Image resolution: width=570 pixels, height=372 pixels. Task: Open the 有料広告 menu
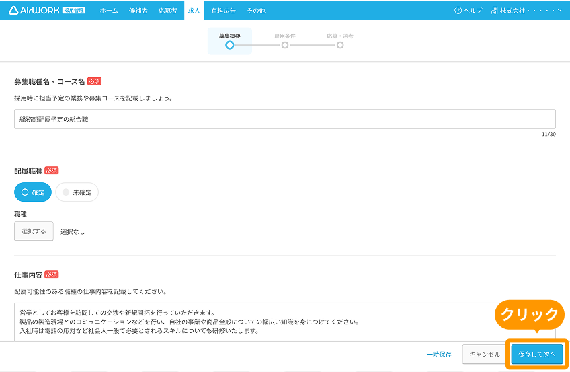pyautogui.click(x=223, y=11)
